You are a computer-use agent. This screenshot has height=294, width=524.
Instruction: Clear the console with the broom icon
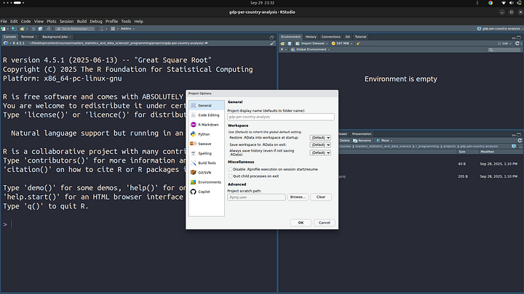coord(272,44)
